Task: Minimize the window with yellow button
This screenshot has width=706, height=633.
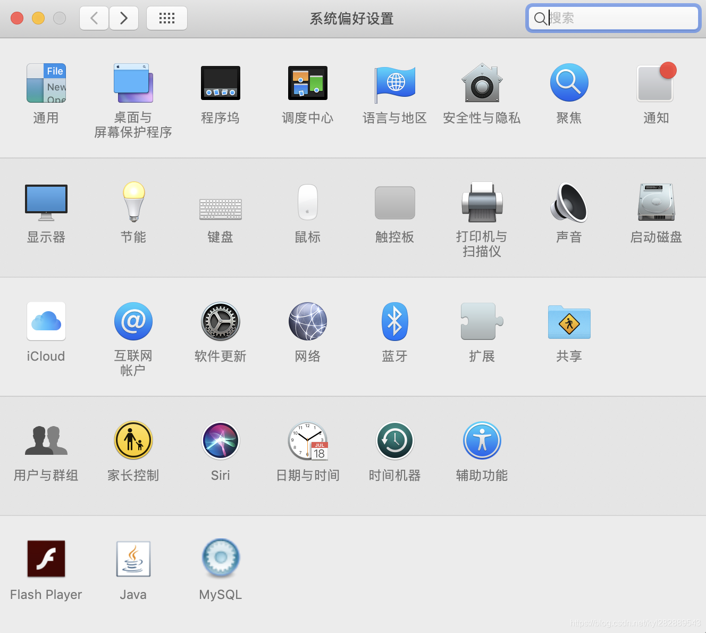Action: (38, 18)
